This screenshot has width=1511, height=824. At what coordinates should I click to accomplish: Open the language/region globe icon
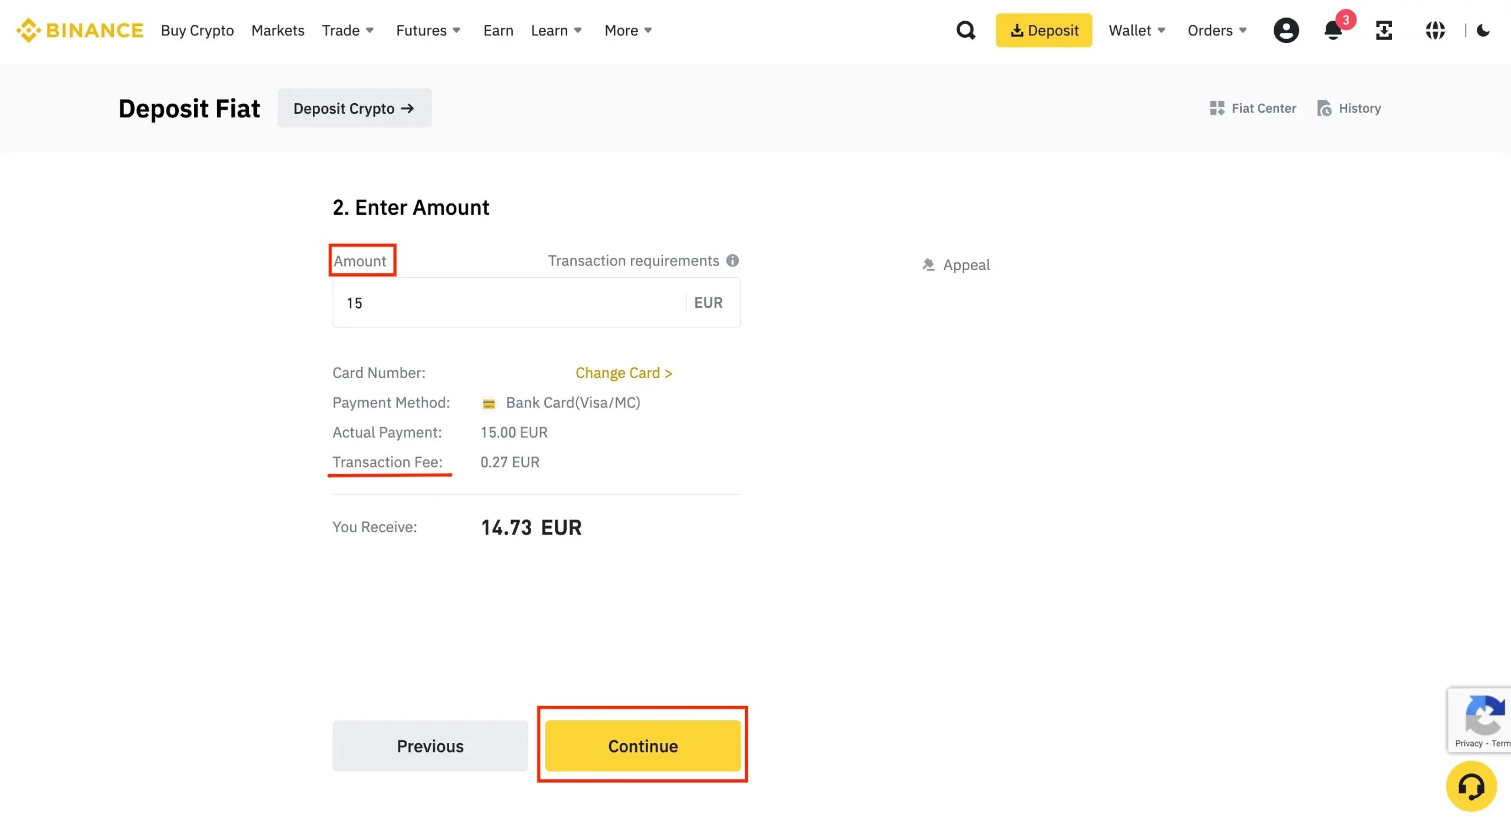1435,30
